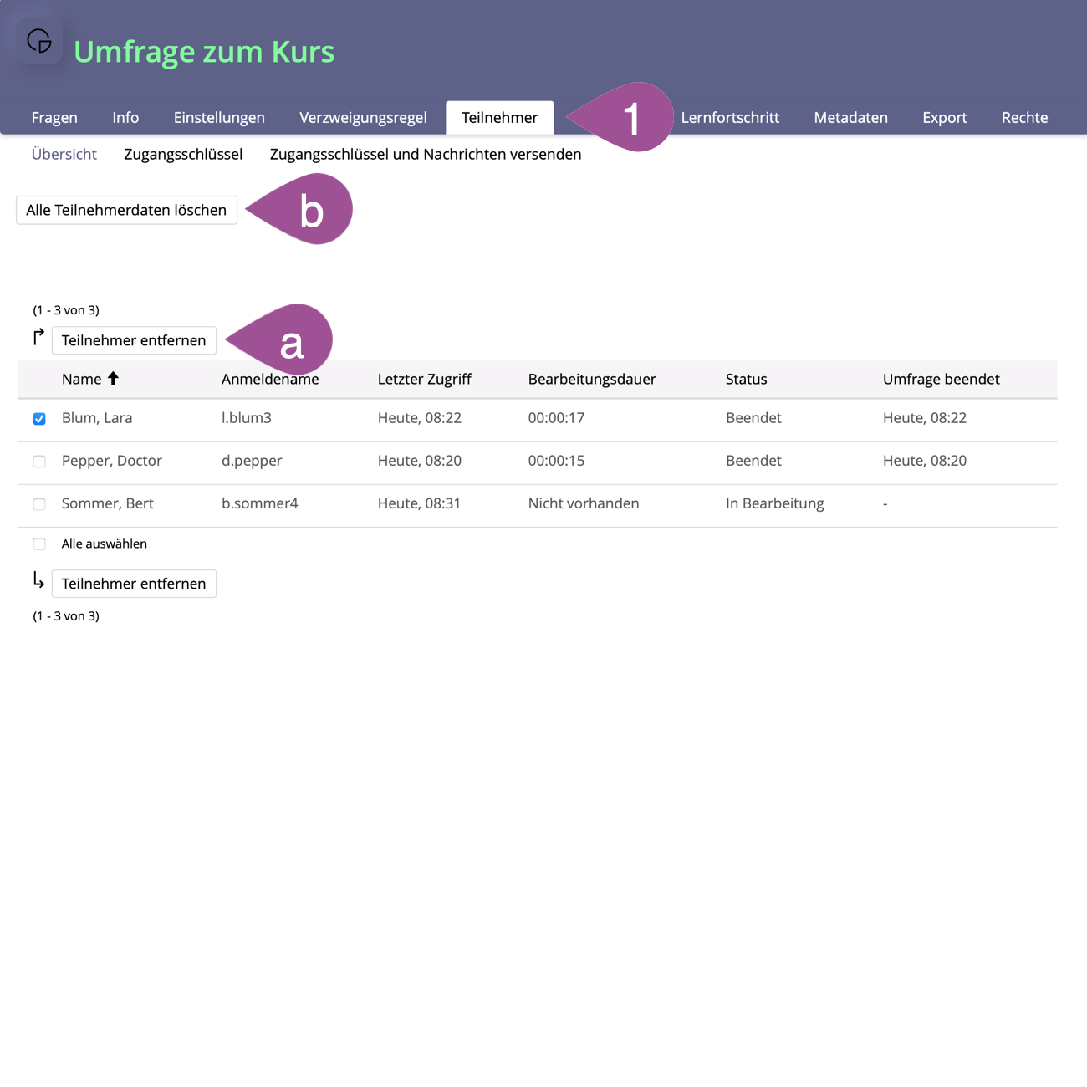This screenshot has width=1087, height=1087.
Task: Open the Rechte tab
Action: click(x=1024, y=118)
